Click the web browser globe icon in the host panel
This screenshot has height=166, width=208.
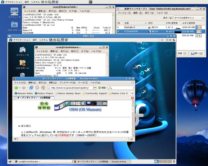coord(43,2)
